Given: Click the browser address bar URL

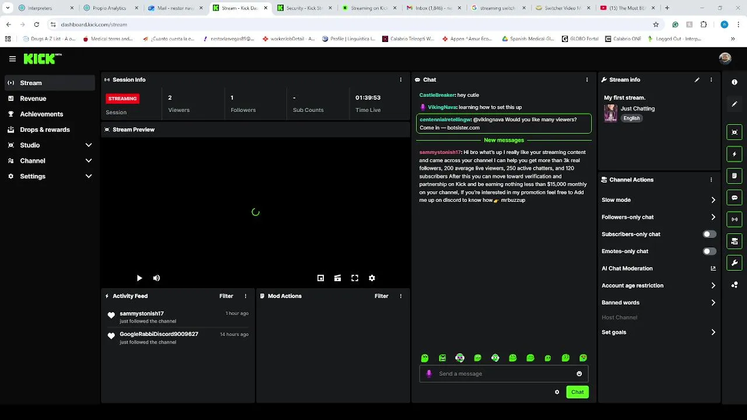Looking at the screenshot, I should pos(94,24).
